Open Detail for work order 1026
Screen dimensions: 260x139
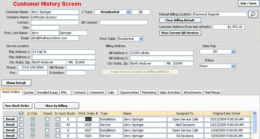[10, 136]
